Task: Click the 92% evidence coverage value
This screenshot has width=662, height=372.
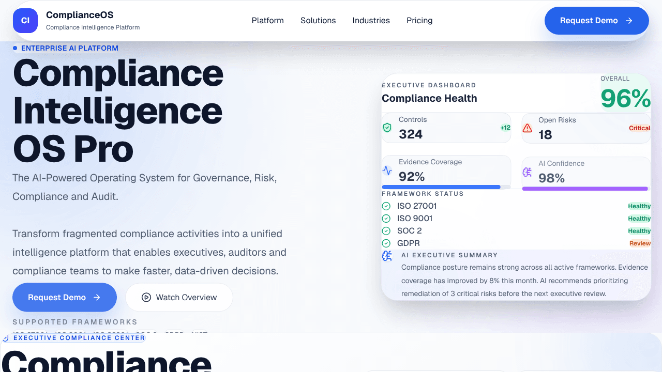Action: pos(412,177)
